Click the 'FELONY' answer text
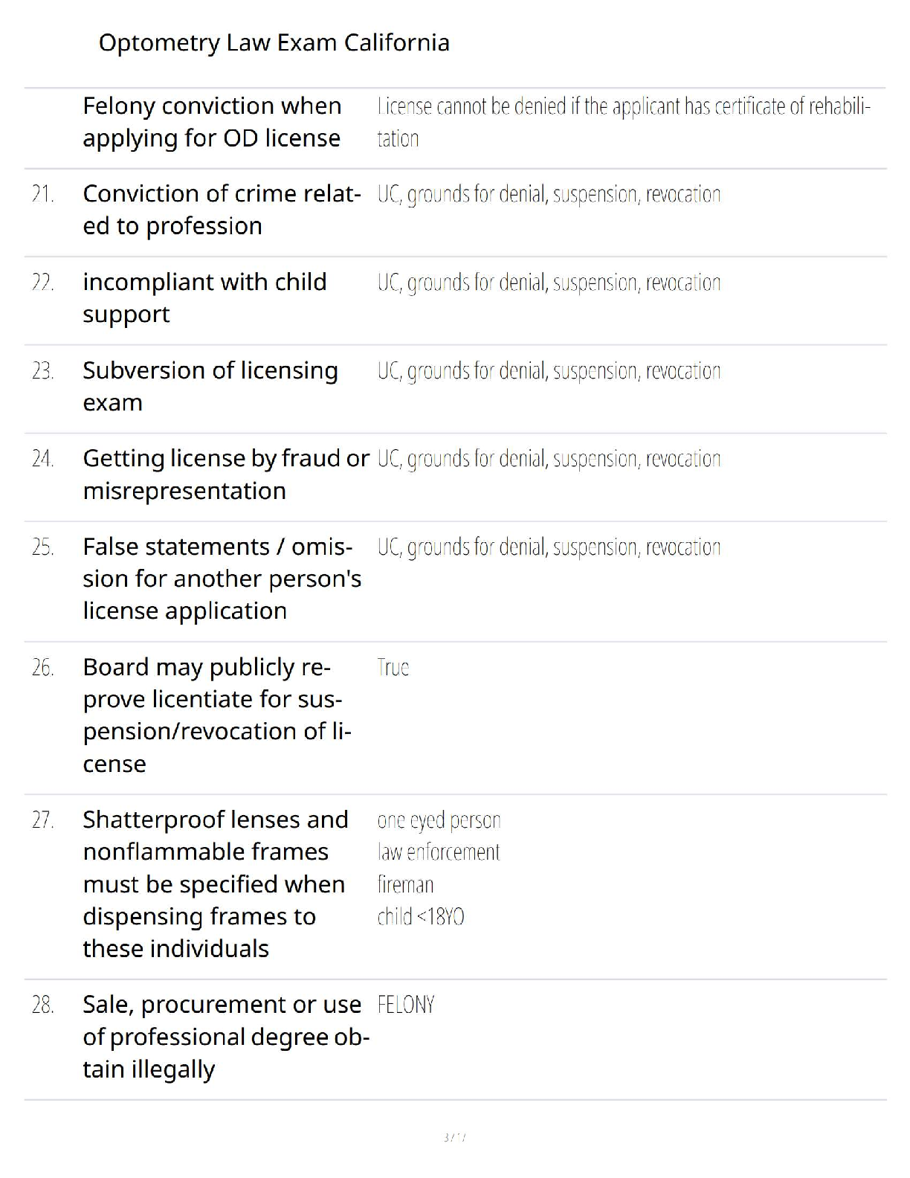 click(x=405, y=1005)
